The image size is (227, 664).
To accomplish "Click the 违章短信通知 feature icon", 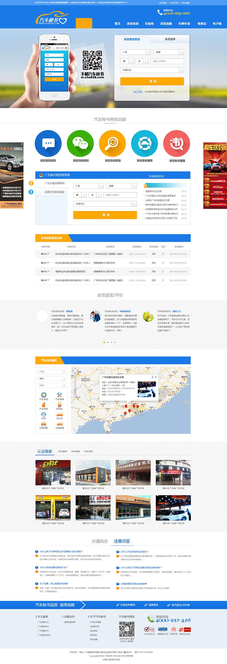I will click(x=48, y=143).
